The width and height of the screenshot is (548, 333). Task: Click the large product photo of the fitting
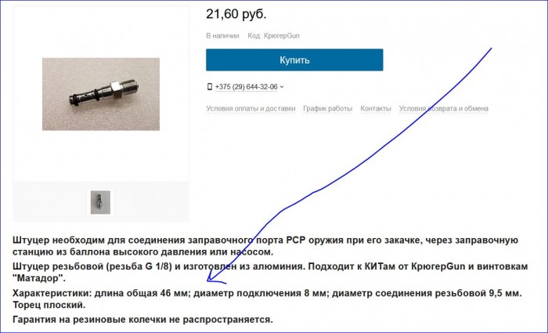tap(101, 94)
